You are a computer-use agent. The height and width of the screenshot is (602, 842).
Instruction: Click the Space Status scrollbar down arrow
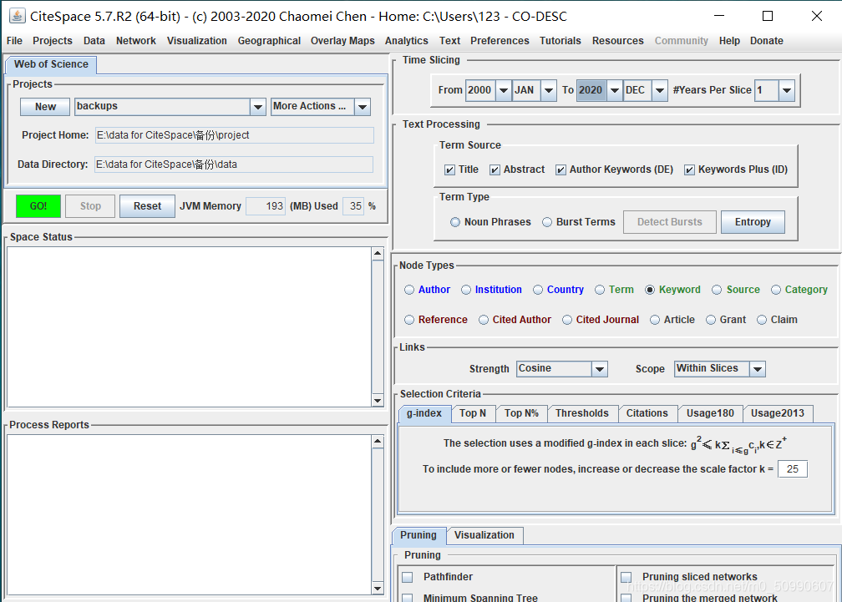(378, 401)
